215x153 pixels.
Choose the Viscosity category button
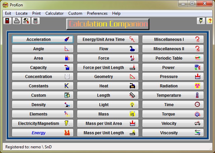[x=169, y=133]
